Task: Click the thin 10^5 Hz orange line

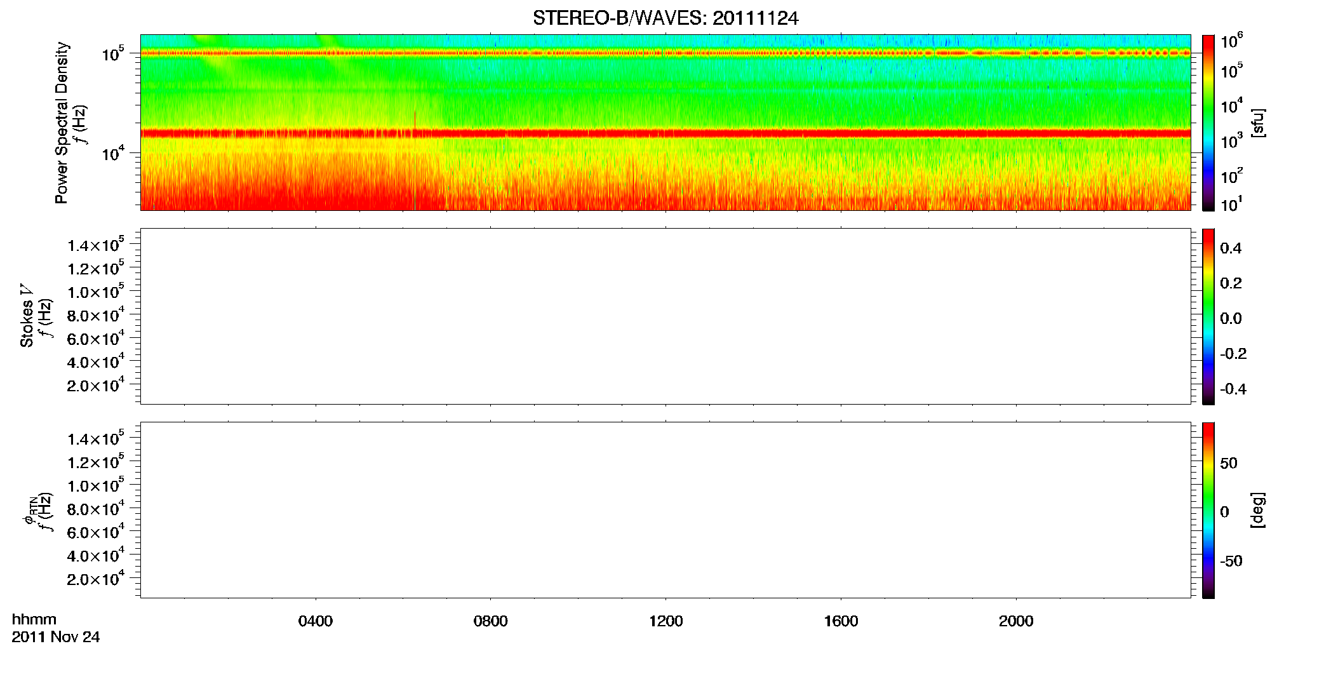Action: [x=665, y=53]
